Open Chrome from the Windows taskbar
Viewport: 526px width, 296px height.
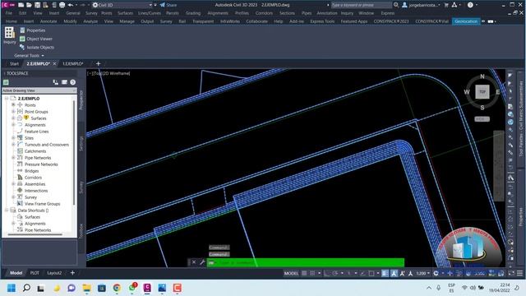coord(117,288)
